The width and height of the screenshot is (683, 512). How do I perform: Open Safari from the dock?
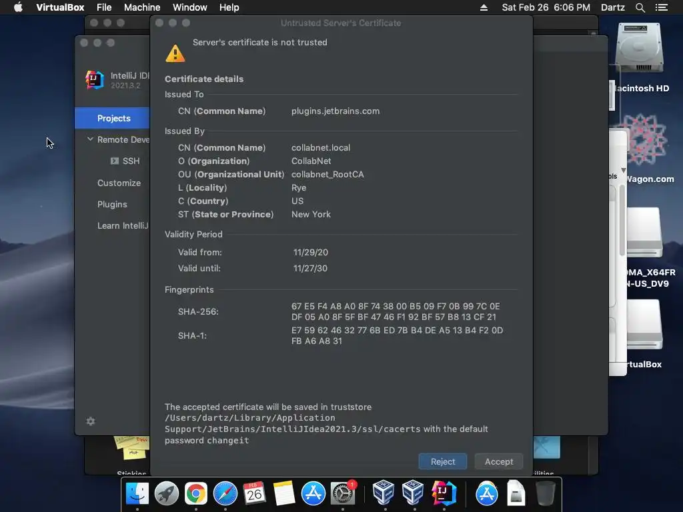[x=225, y=494]
